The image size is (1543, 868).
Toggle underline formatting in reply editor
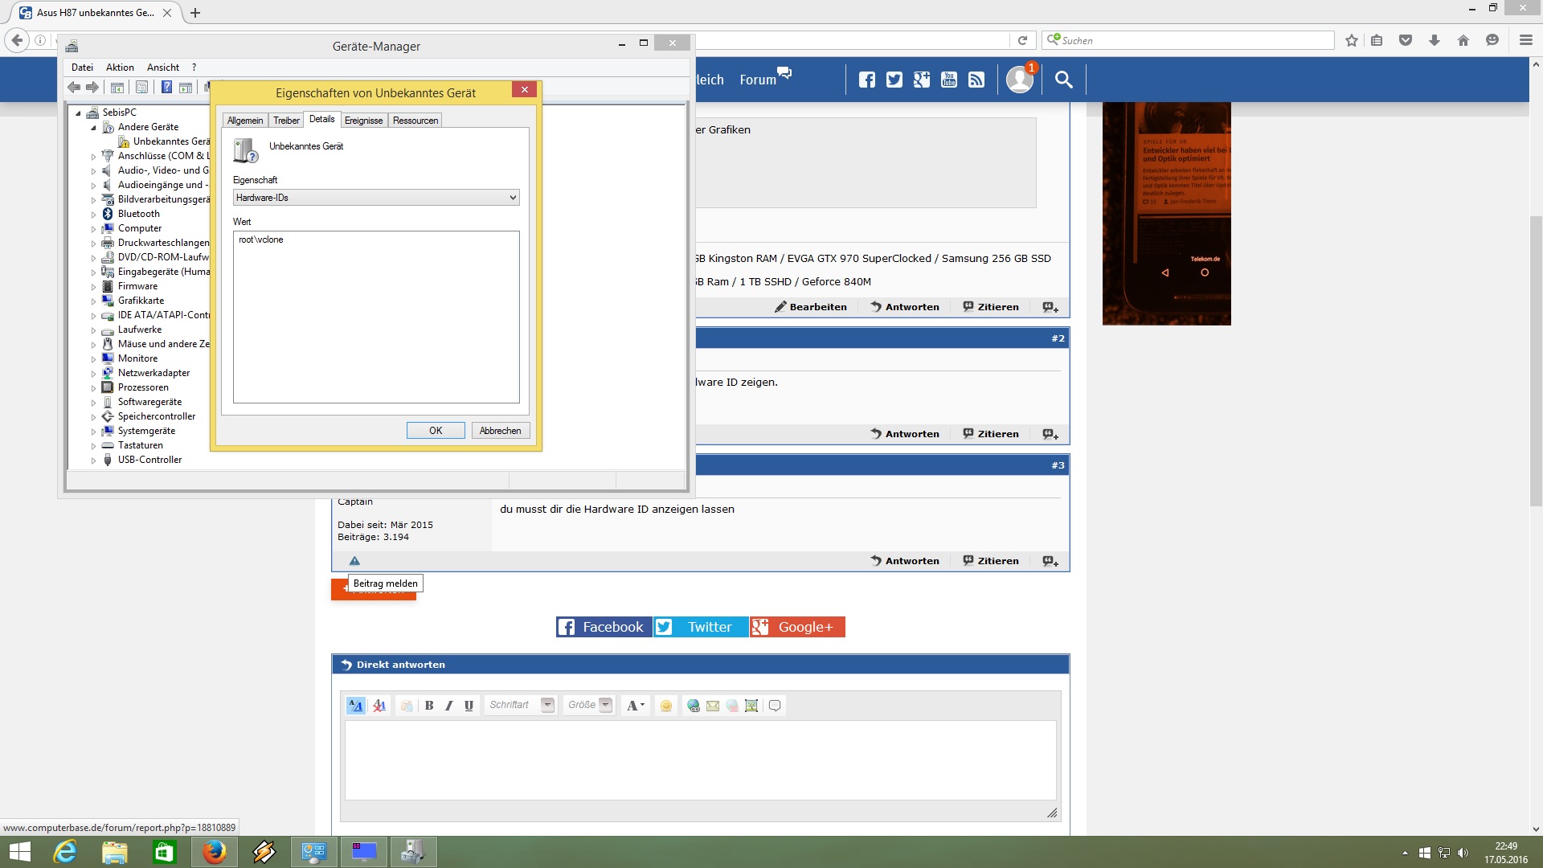point(469,706)
